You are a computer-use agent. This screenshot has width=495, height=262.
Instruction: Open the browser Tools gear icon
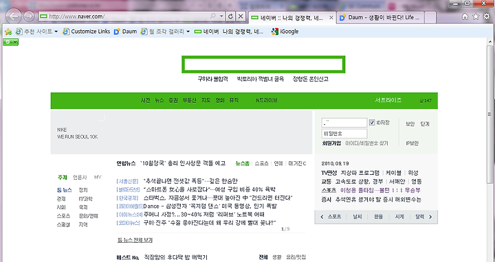pyautogui.click(x=487, y=16)
